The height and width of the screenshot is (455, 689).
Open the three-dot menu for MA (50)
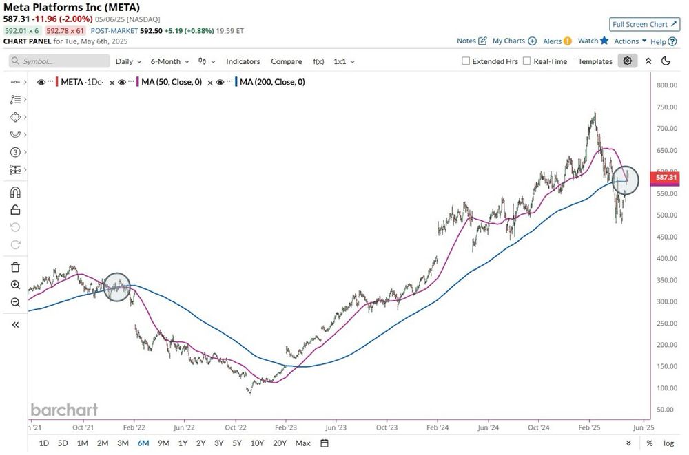tap(131, 82)
